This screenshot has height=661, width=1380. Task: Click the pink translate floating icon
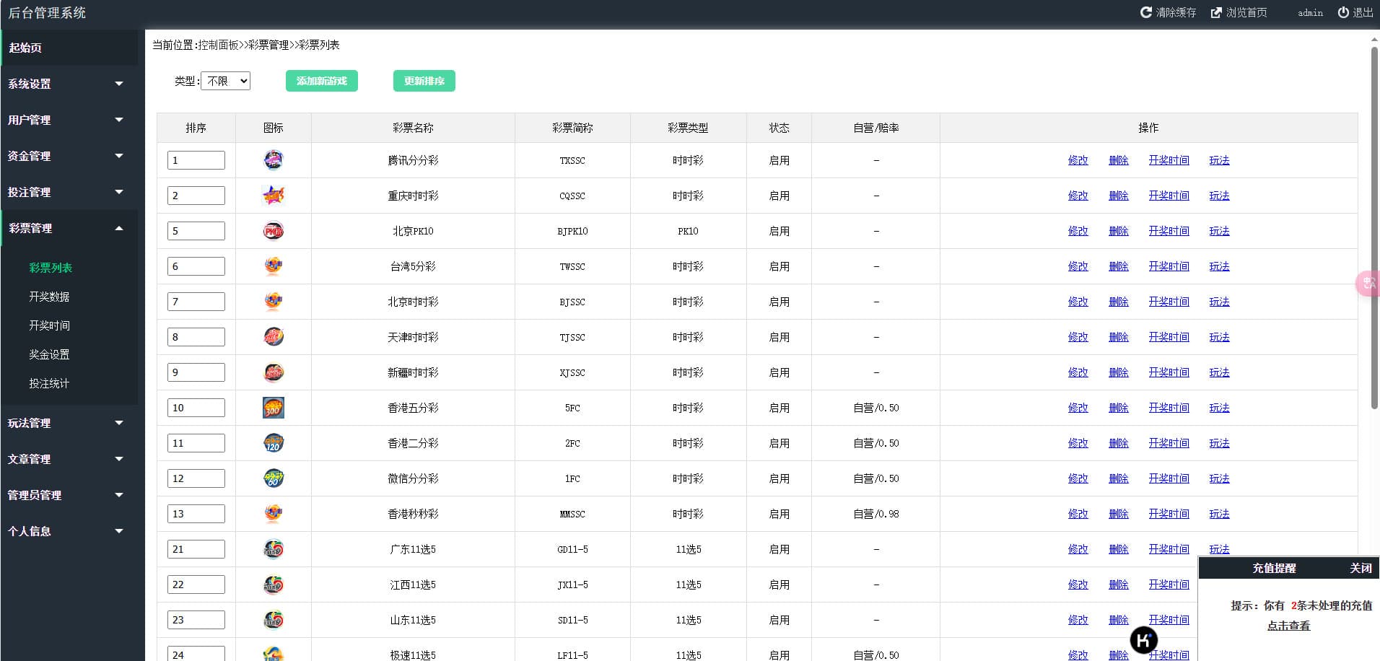click(x=1368, y=283)
